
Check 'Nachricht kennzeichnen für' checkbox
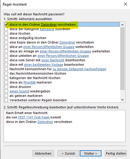click(x=6, y=69)
